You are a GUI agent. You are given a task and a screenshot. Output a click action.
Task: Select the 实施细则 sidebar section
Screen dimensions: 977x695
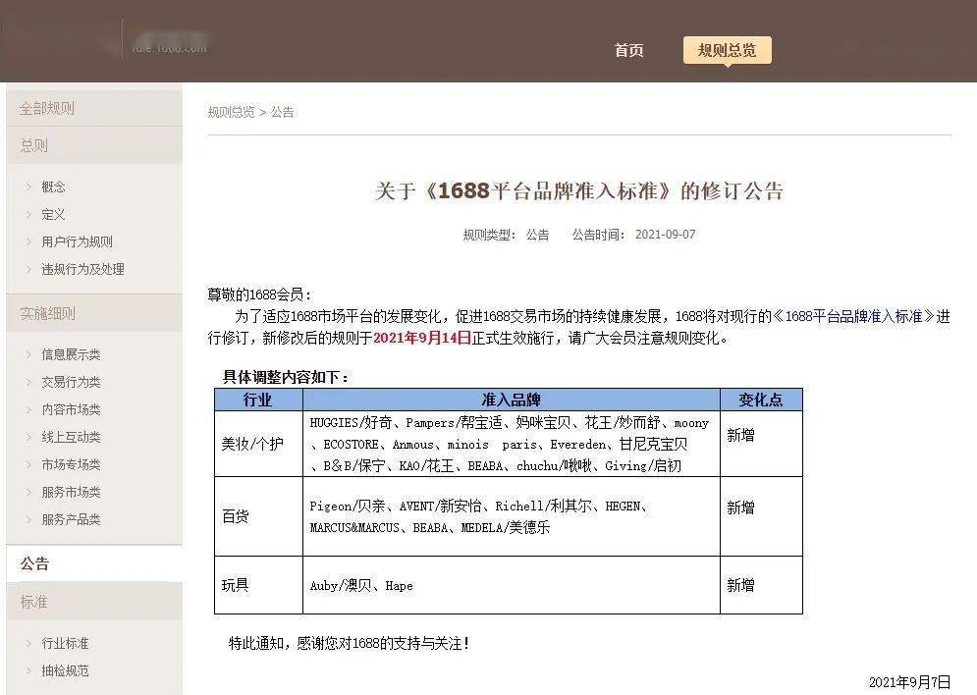[x=94, y=313]
